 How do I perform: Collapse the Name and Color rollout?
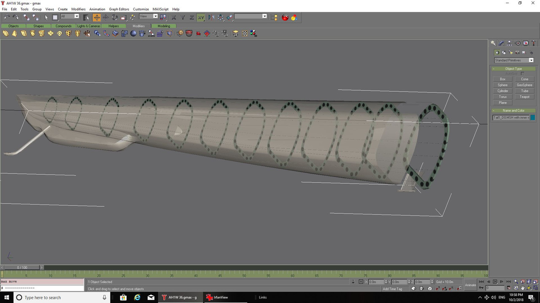513,110
